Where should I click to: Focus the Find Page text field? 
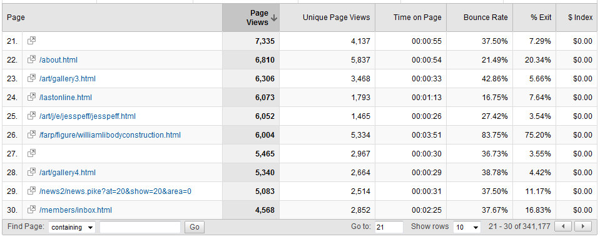[140, 227]
